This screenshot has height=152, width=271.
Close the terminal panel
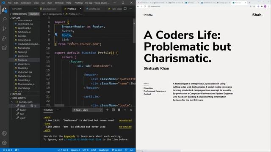[131, 110]
